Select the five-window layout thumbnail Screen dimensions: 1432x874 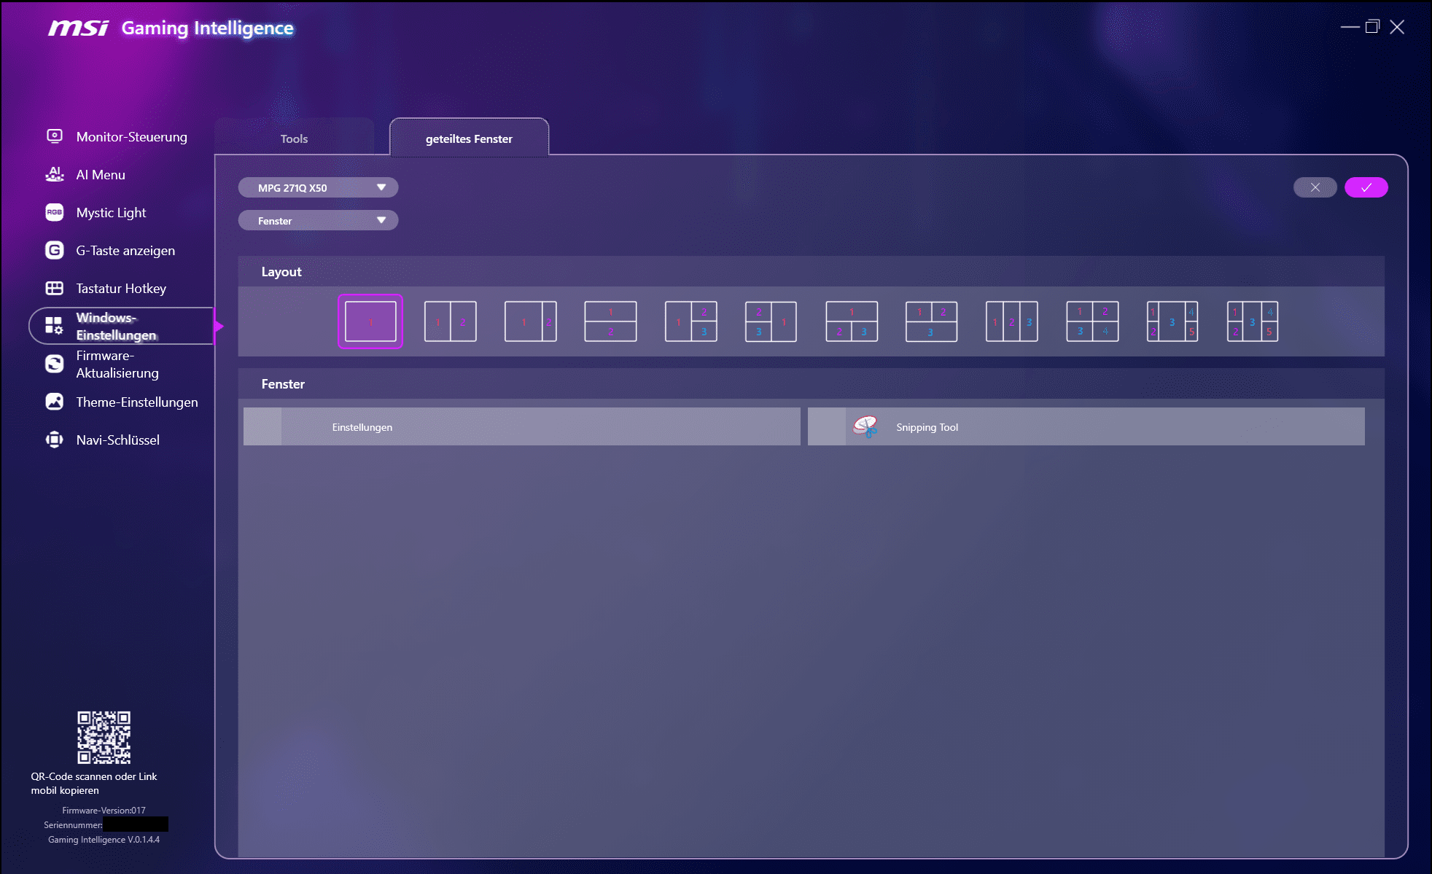coord(1172,321)
